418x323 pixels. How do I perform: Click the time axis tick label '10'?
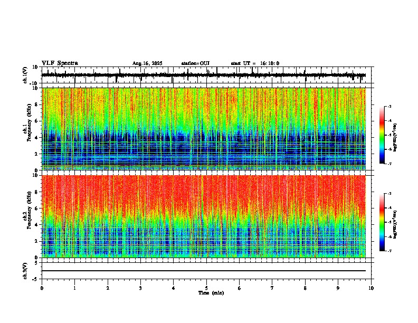tap(371, 288)
